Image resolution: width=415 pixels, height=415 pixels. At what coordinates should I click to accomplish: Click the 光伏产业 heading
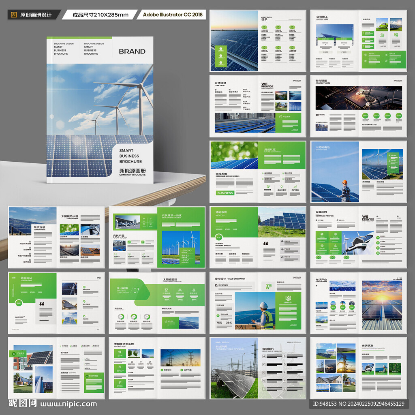coord(321,280)
